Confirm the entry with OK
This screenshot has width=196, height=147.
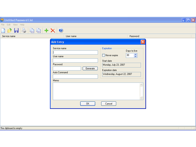pyautogui.click(x=88, y=104)
